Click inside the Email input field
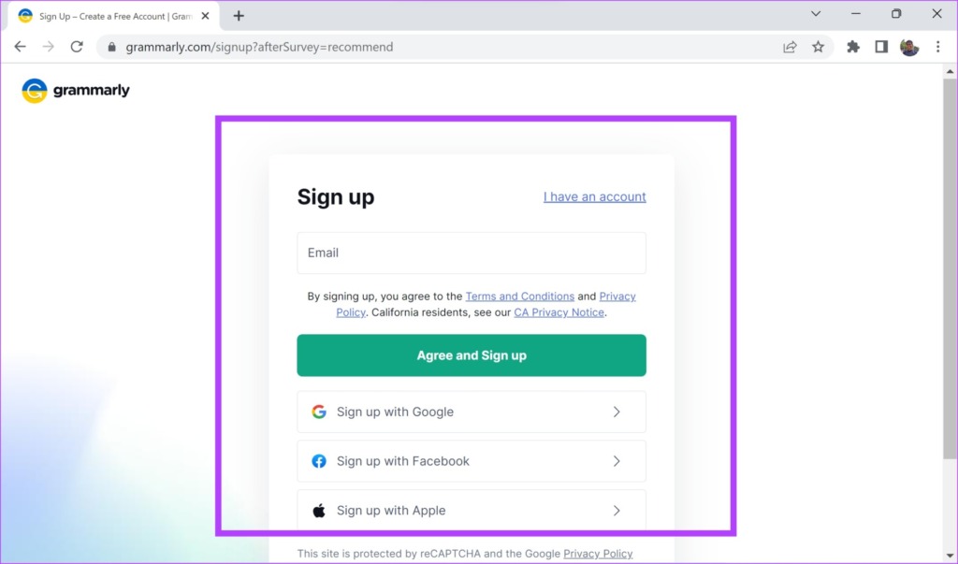The width and height of the screenshot is (958, 564). coord(471,253)
